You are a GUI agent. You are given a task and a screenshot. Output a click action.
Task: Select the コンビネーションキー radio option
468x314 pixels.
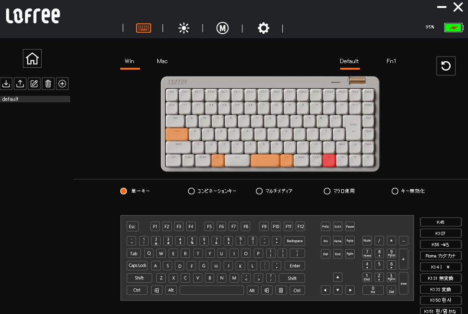pyautogui.click(x=191, y=191)
